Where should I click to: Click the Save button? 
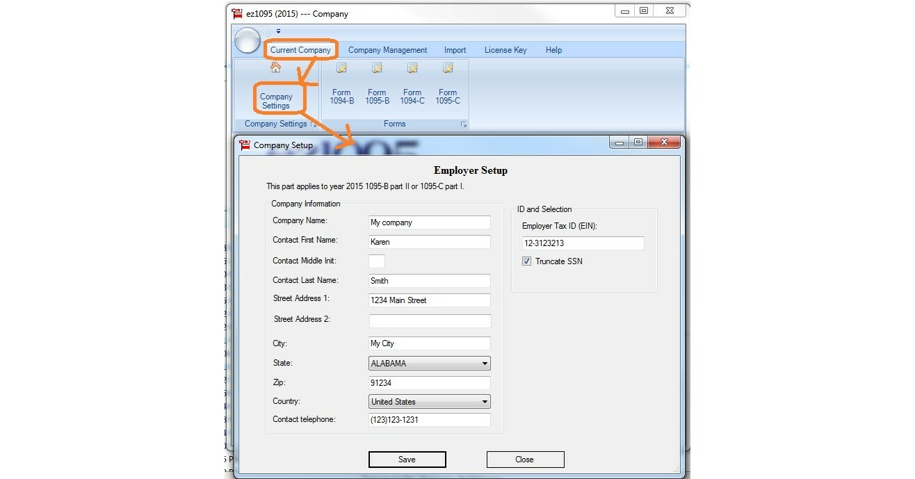pos(407,459)
